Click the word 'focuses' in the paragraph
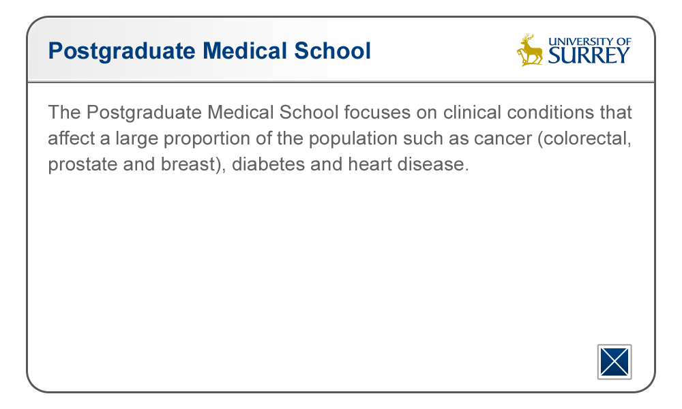Viewport: 682px width, 409px height. (377, 112)
